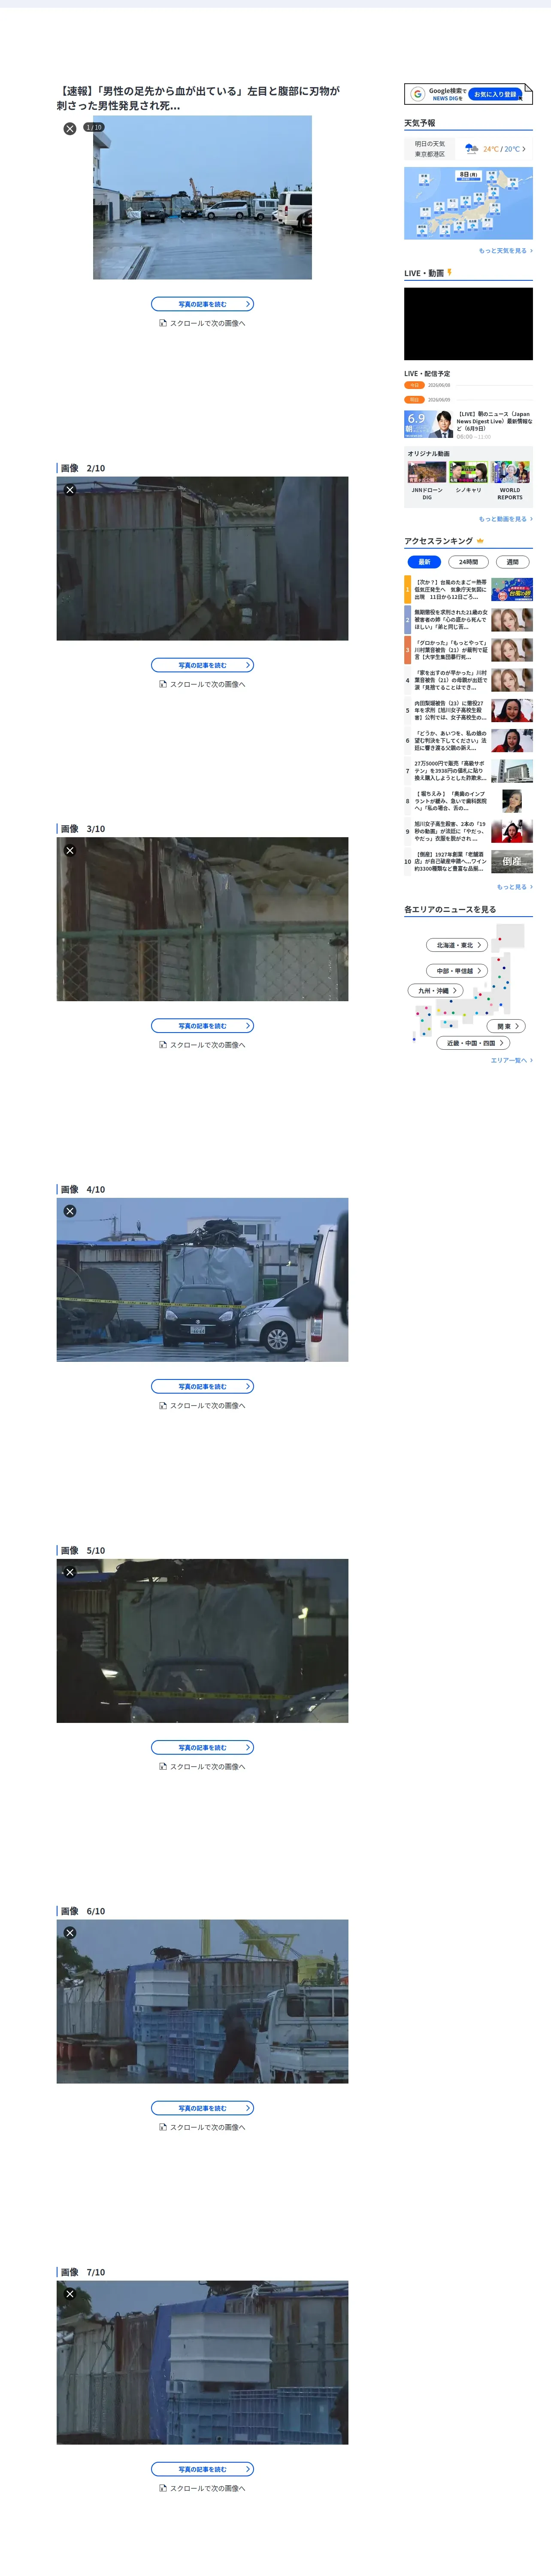Viewport: 551px width, 2576px height.
Task: Expand 中部・甲信越 area news
Action: pyautogui.click(x=458, y=971)
